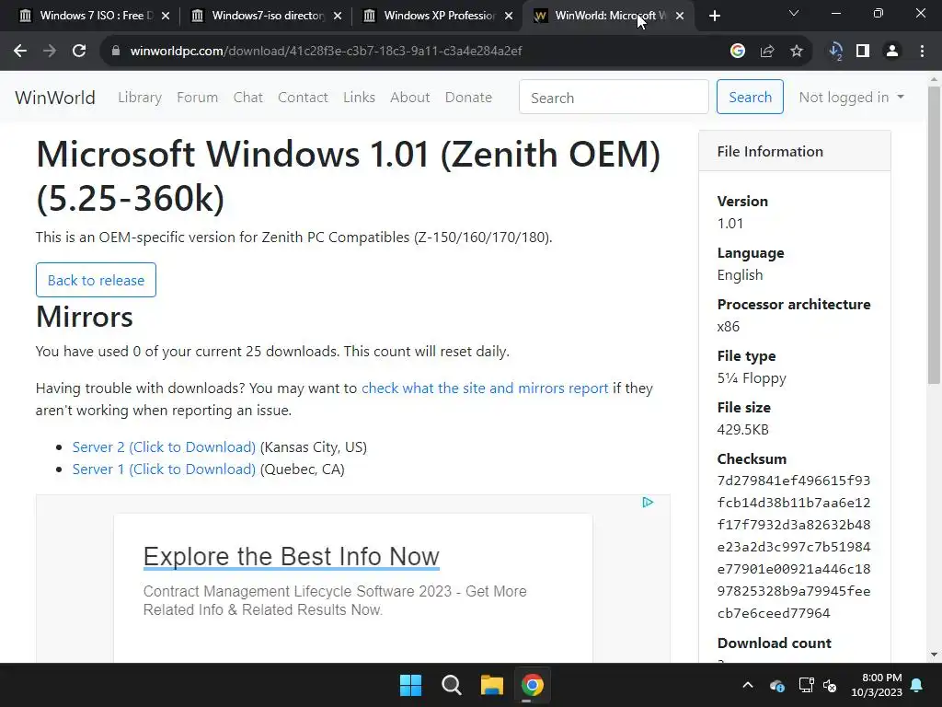The width and height of the screenshot is (942, 707).
Task: Close the Windows 7 ISO tab
Action: tap(166, 16)
